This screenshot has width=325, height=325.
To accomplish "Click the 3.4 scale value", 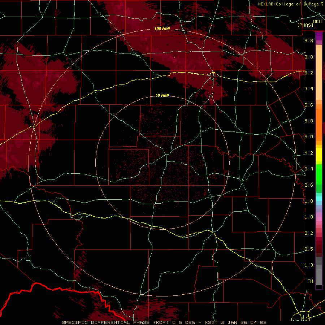I will click(x=309, y=169).
